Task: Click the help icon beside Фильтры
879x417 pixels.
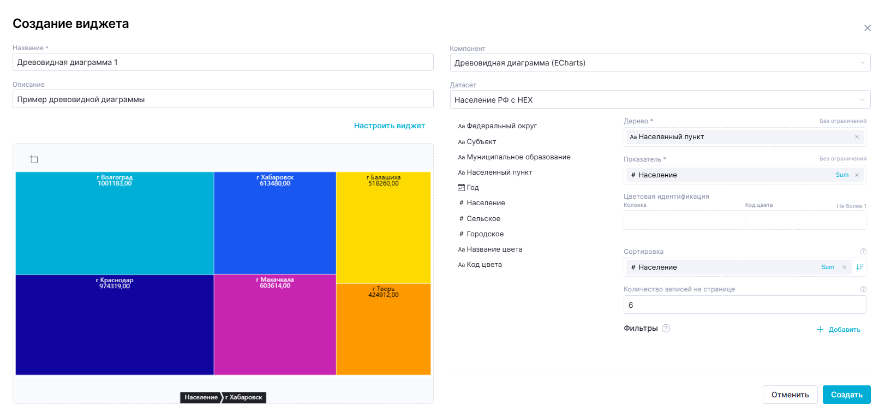Action: 666,329
